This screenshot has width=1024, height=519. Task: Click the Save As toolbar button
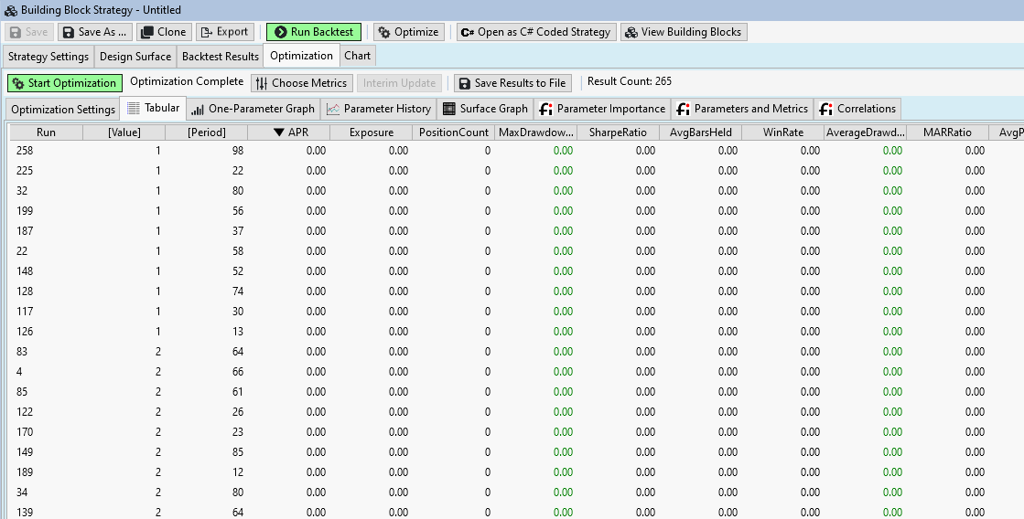click(x=95, y=32)
